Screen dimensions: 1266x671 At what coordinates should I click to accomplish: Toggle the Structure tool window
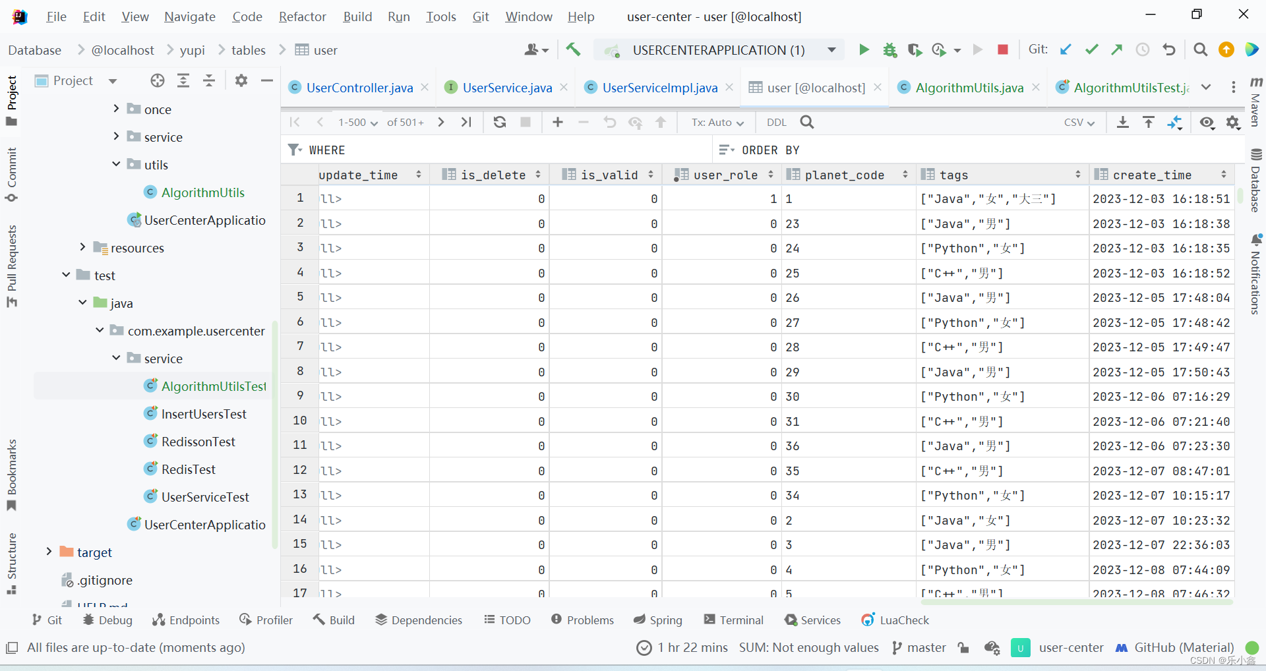12,564
